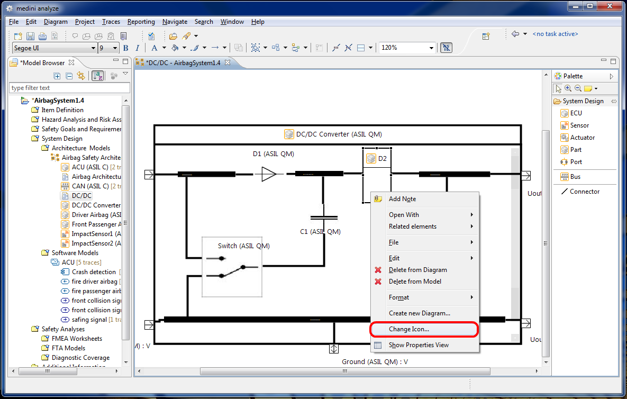Toggle Italic text formatting
This screenshot has height=399, width=627.
137,48
